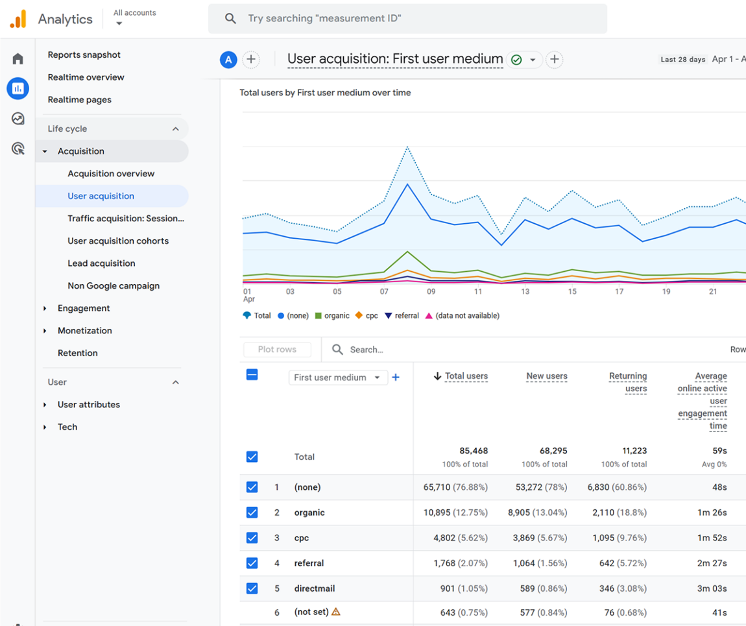This screenshot has width=746, height=626.
Task: Open Realtime overview report
Action: tap(86, 77)
